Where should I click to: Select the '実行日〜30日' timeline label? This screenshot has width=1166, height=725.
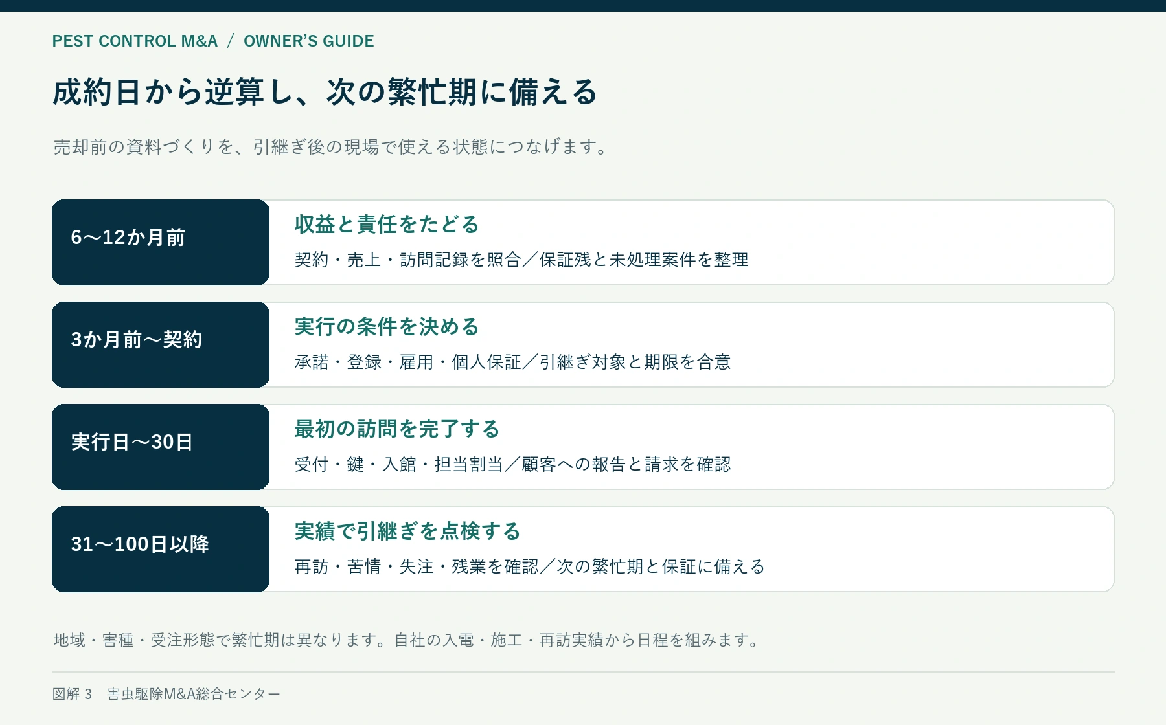[131, 442]
